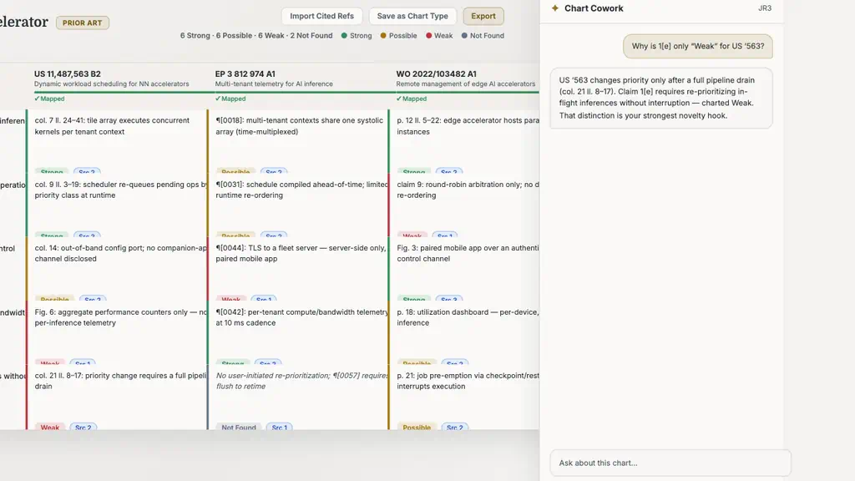
Task: Click the red Weak legend dot
Action: point(428,35)
